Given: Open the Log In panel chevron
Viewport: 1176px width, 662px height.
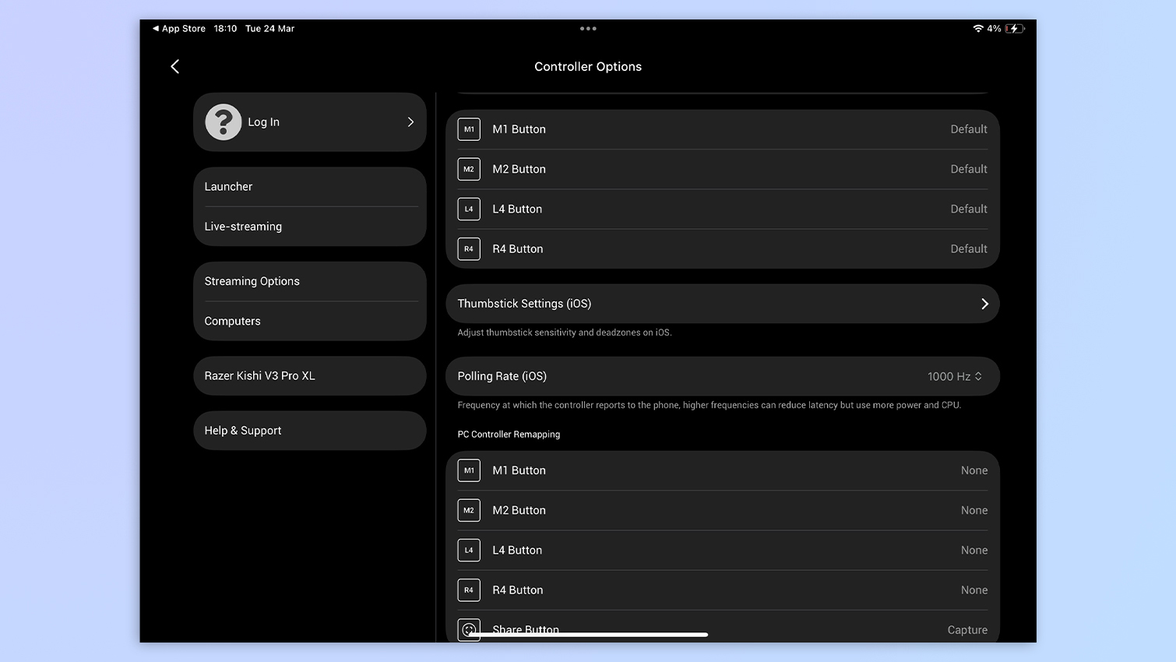Looking at the screenshot, I should coord(410,121).
